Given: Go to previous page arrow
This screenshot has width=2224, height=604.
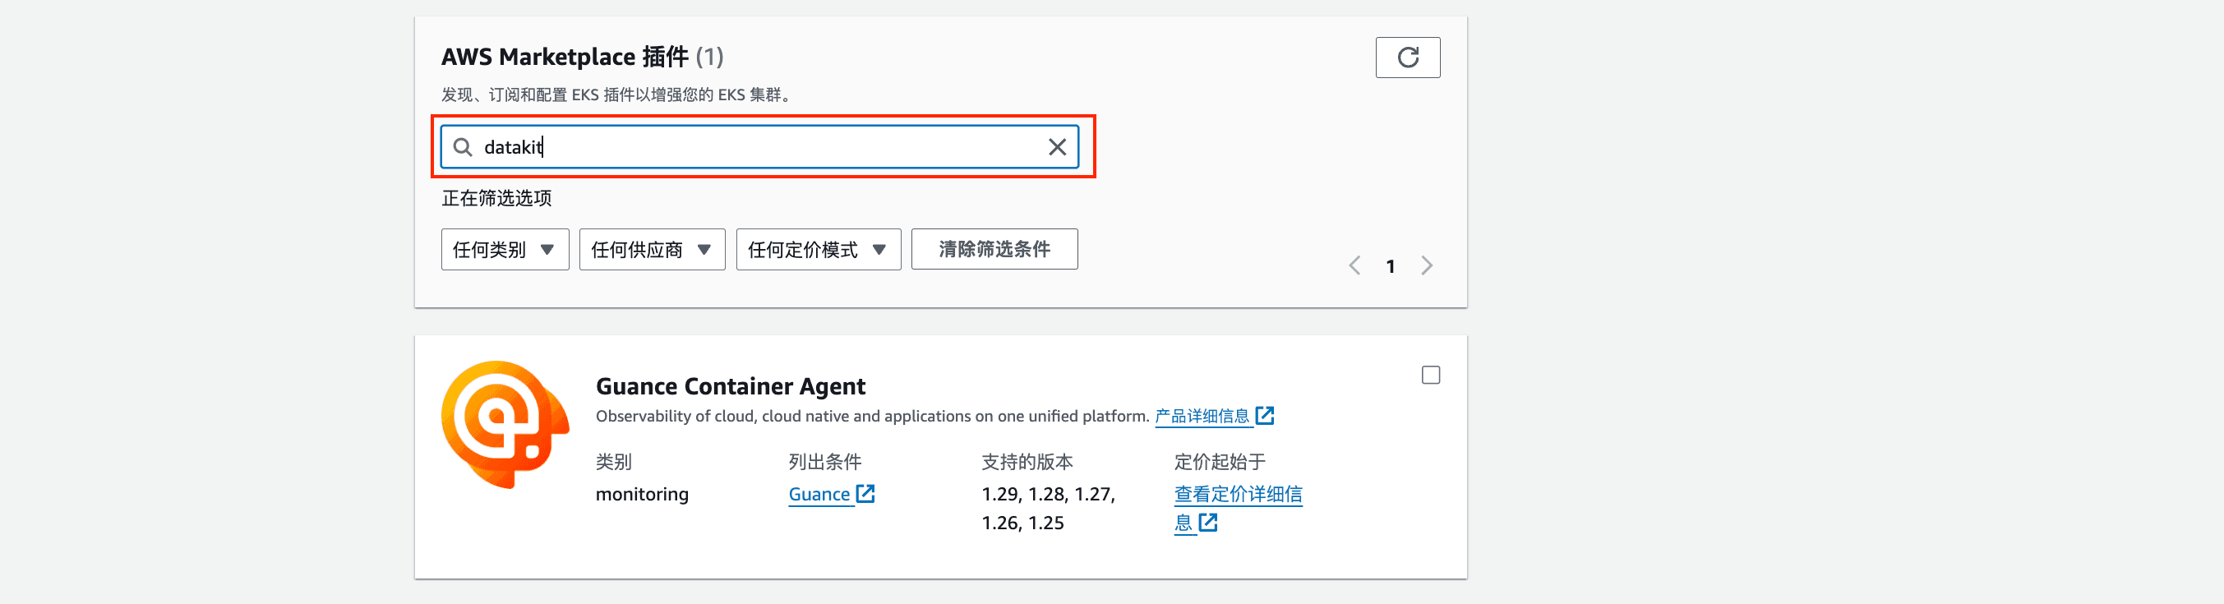Looking at the screenshot, I should pos(1354,265).
